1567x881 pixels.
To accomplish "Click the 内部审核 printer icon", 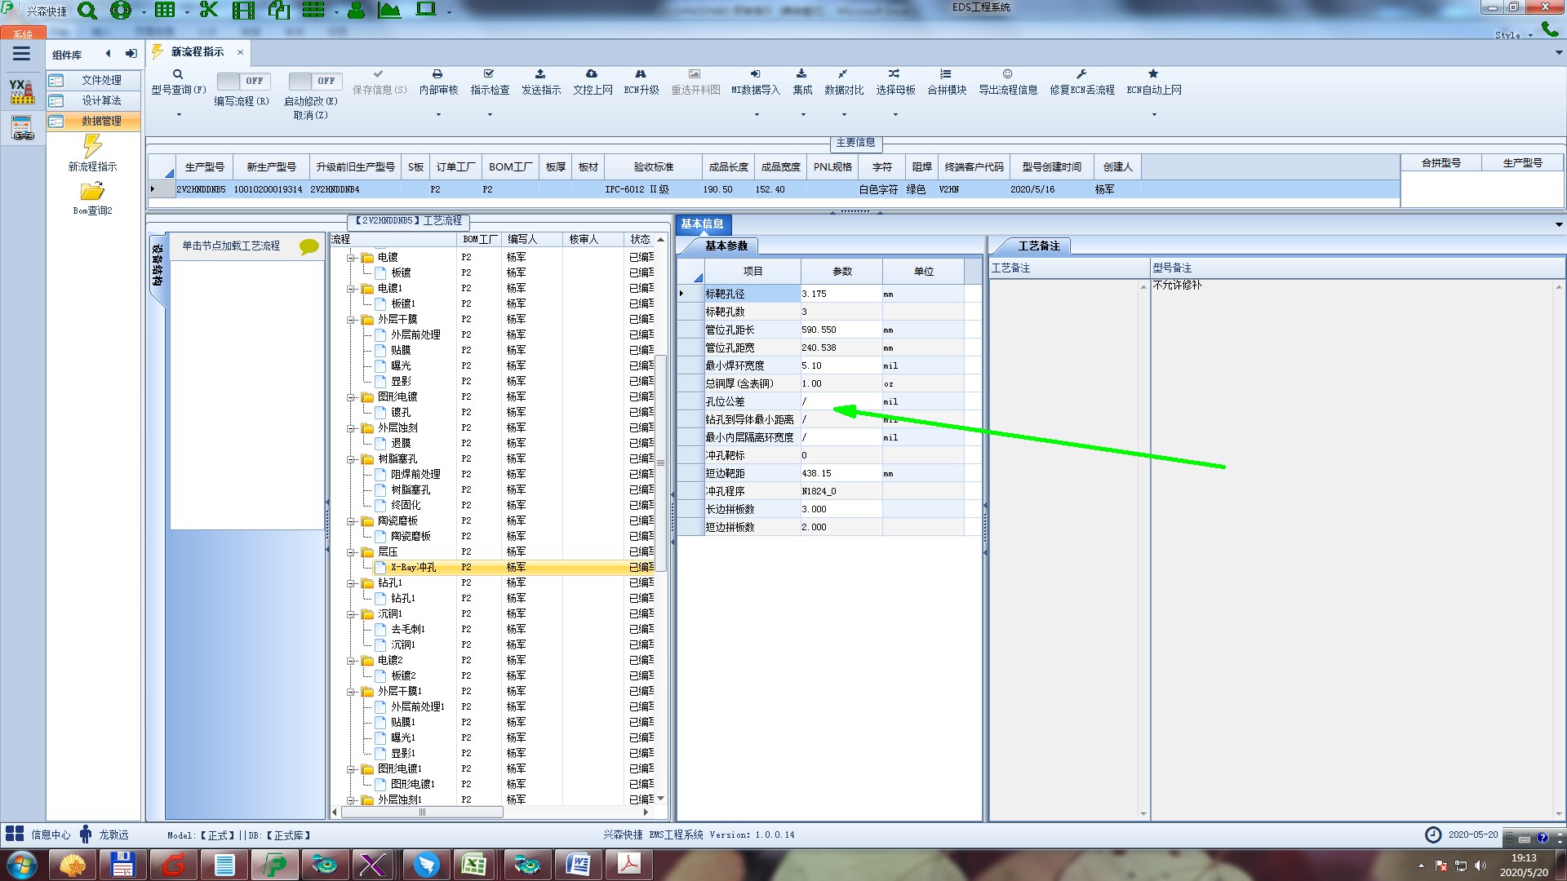I will (437, 74).
